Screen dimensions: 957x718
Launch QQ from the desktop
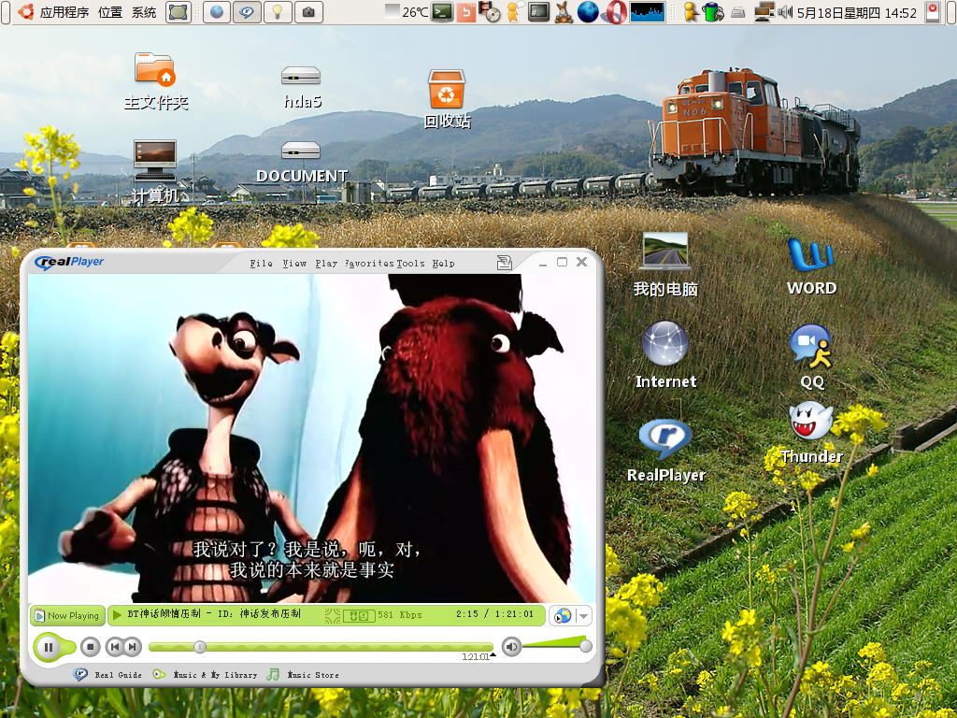[811, 357]
